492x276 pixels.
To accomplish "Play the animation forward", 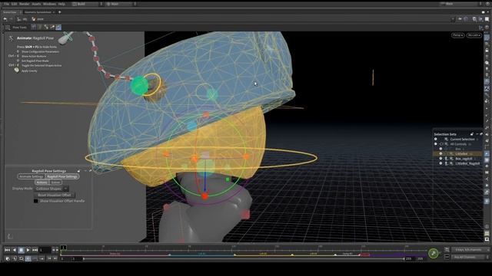I will [28, 250].
